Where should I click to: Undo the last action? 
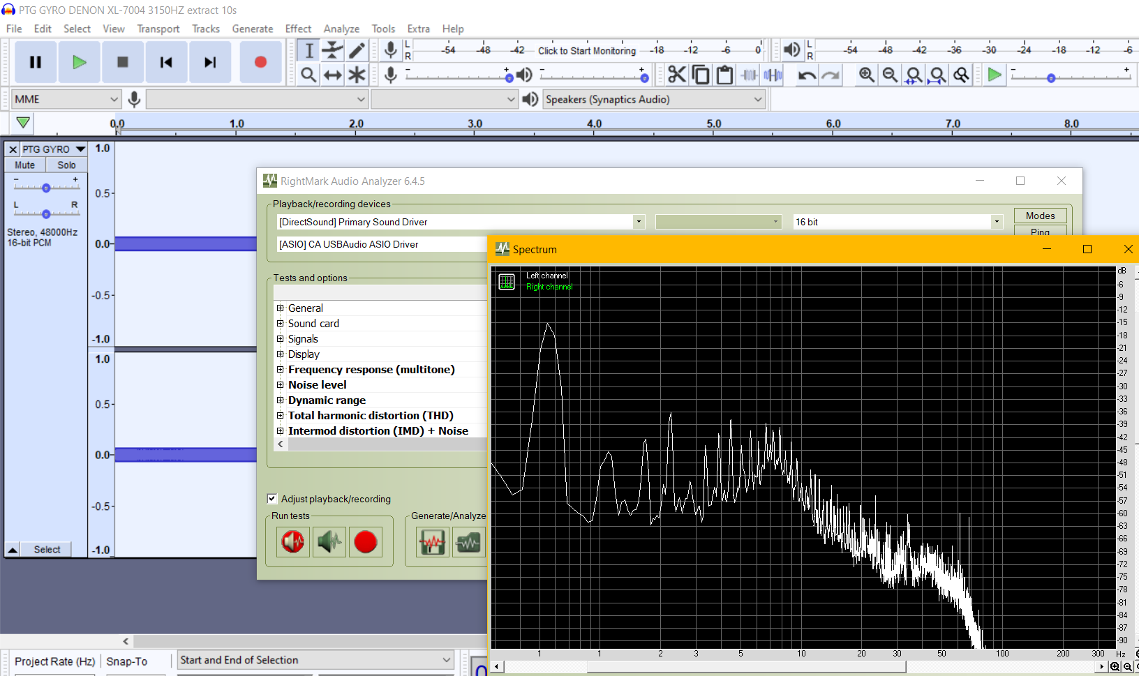coord(807,75)
